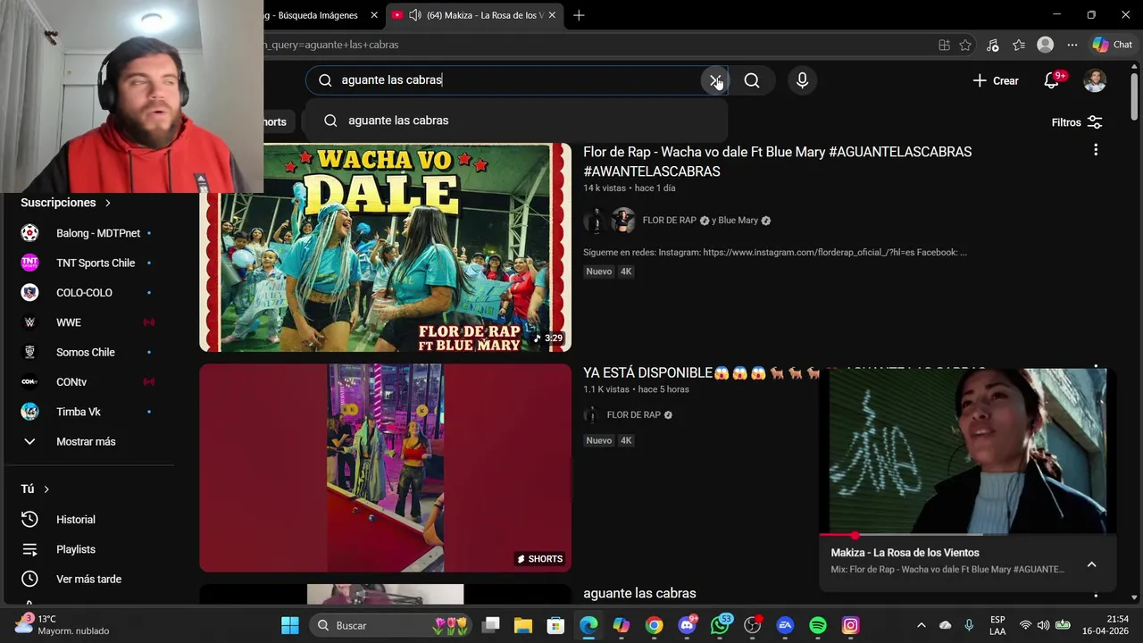Expand the Tú section chevron
This screenshot has width=1143, height=643.
point(46,489)
